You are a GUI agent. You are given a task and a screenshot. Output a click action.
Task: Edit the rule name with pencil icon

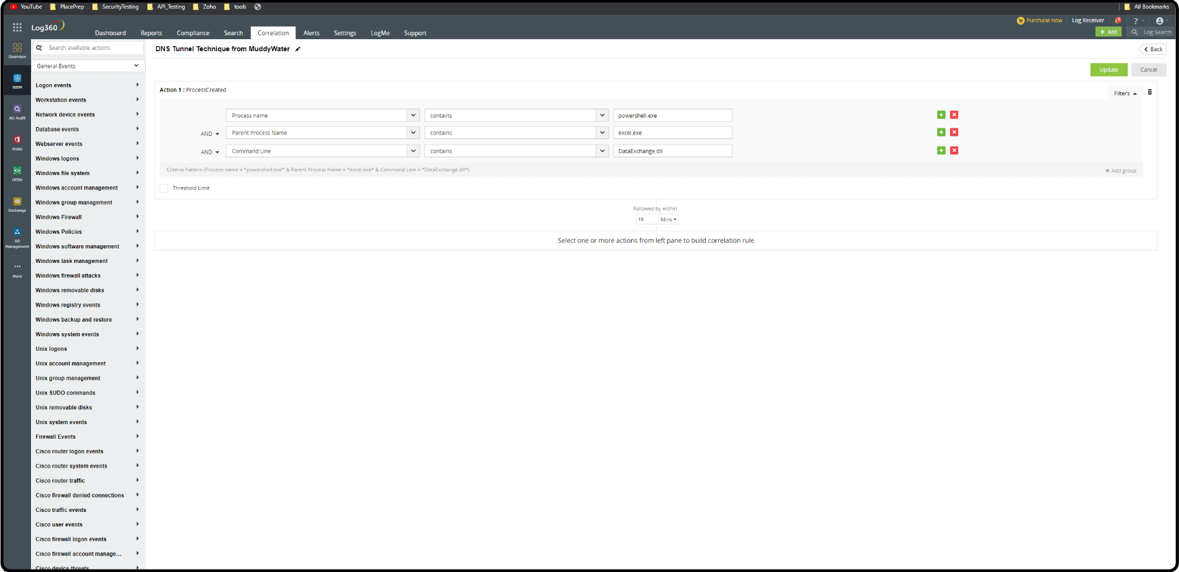(298, 49)
